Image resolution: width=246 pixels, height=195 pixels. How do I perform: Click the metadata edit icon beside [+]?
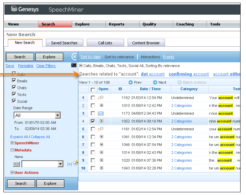coord(75,163)
